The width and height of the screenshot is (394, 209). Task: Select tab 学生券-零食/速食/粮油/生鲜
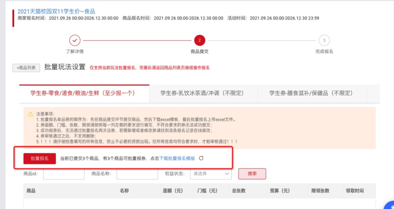click(85, 93)
